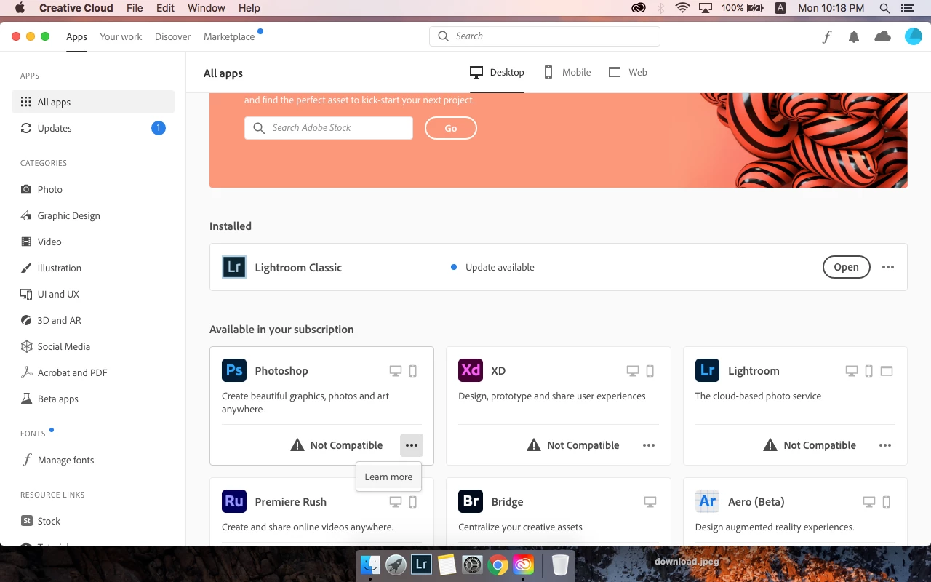Open the Edit menu
931x582 pixels.
click(165, 8)
